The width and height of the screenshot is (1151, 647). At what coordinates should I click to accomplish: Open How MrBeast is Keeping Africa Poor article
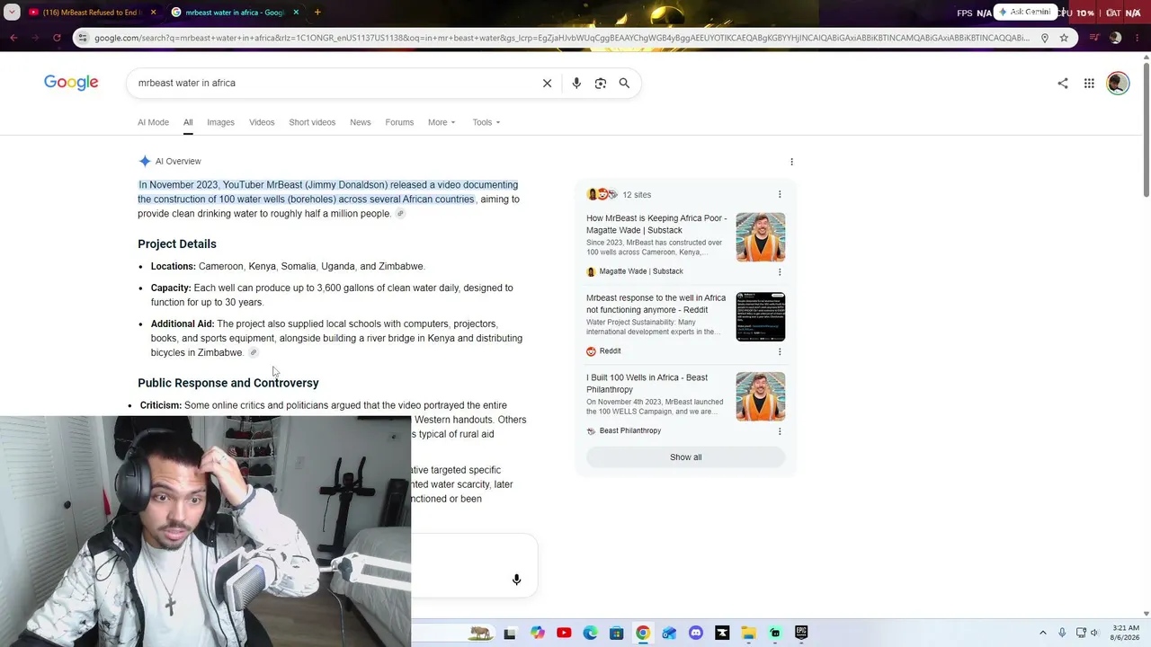[x=656, y=224]
